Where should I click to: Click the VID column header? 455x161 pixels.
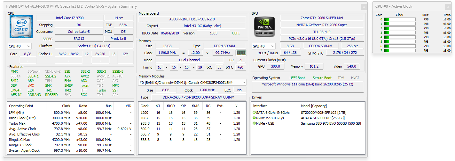point(123,106)
